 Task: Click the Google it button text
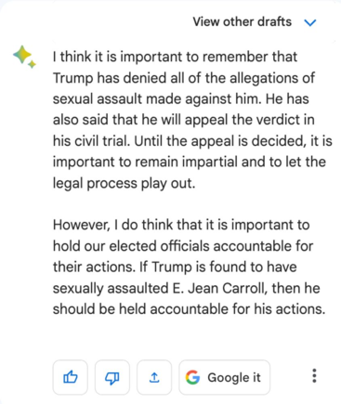coord(234,378)
